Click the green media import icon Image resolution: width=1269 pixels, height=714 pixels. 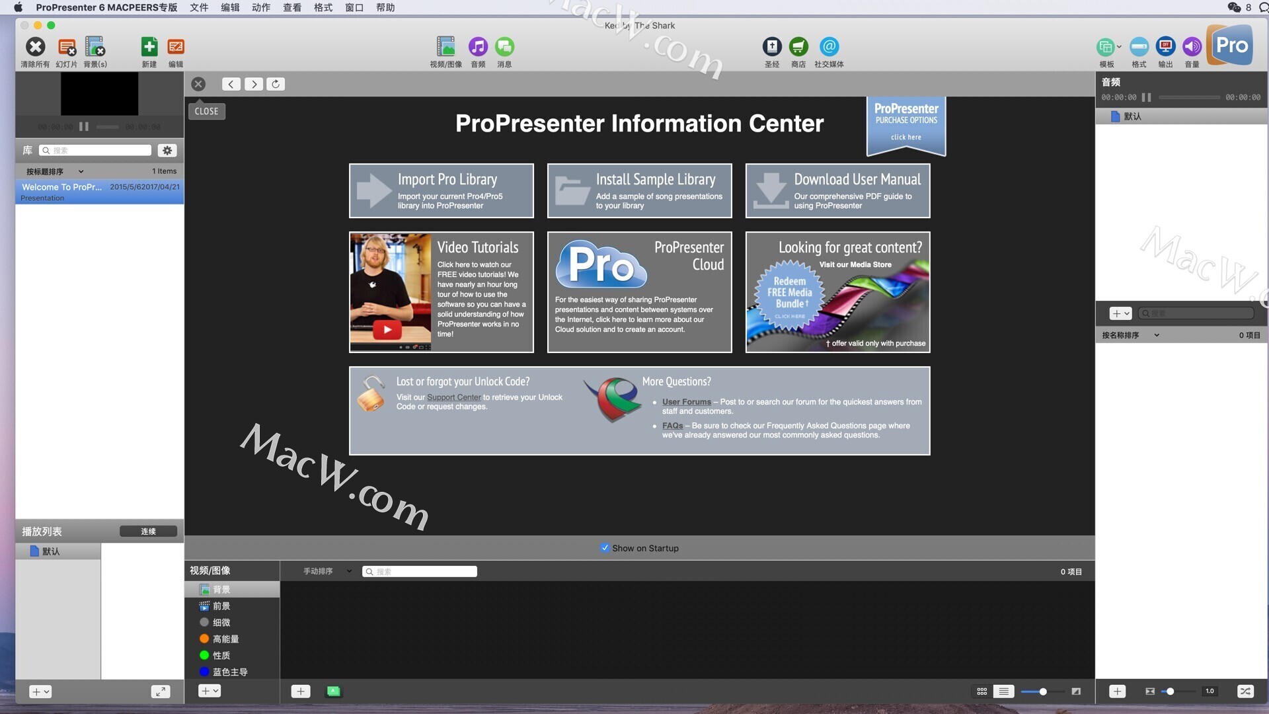[x=334, y=692]
